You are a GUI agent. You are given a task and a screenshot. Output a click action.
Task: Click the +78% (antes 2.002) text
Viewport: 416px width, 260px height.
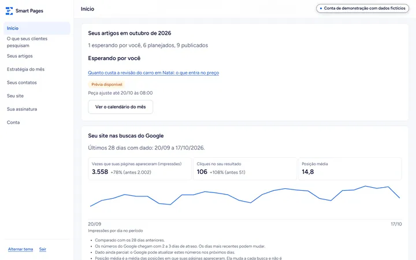[x=131, y=172]
